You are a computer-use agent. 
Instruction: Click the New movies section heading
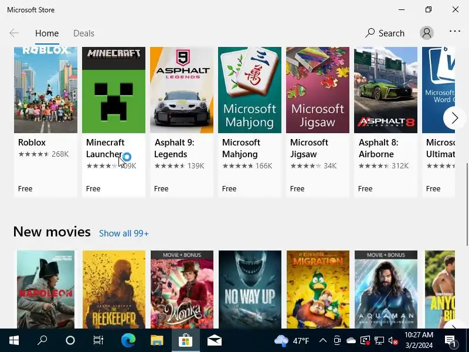pyautogui.click(x=52, y=232)
